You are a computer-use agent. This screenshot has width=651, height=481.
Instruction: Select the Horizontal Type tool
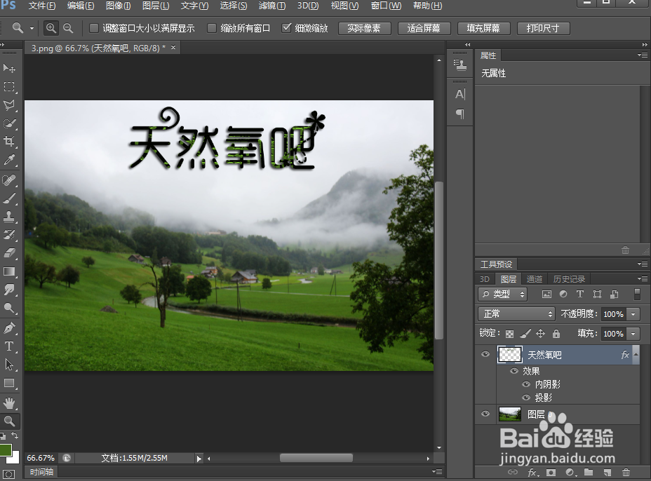click(9, 346)
